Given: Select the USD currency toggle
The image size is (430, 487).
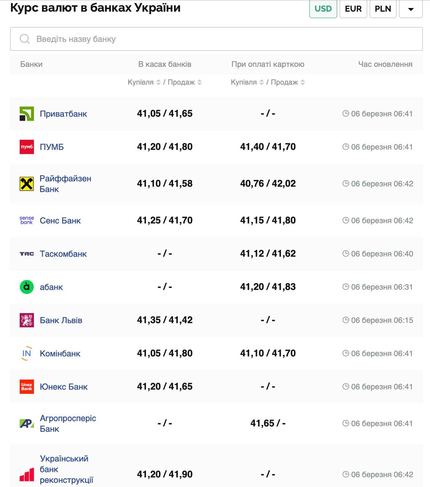Looking at the screenshot, I should pyautogui.click(x=323, y=9).
